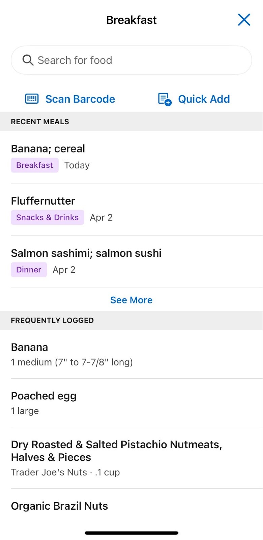
Task: Expand recent meals with See More
Action: tap(131, 300)
